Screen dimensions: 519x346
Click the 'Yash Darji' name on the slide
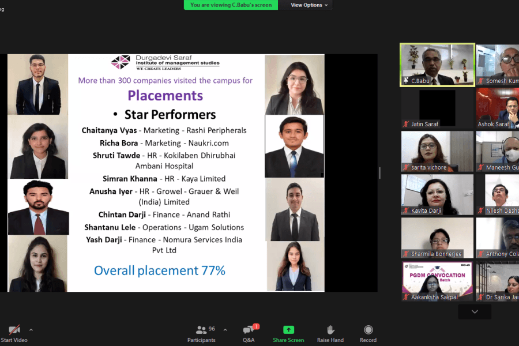104,240
